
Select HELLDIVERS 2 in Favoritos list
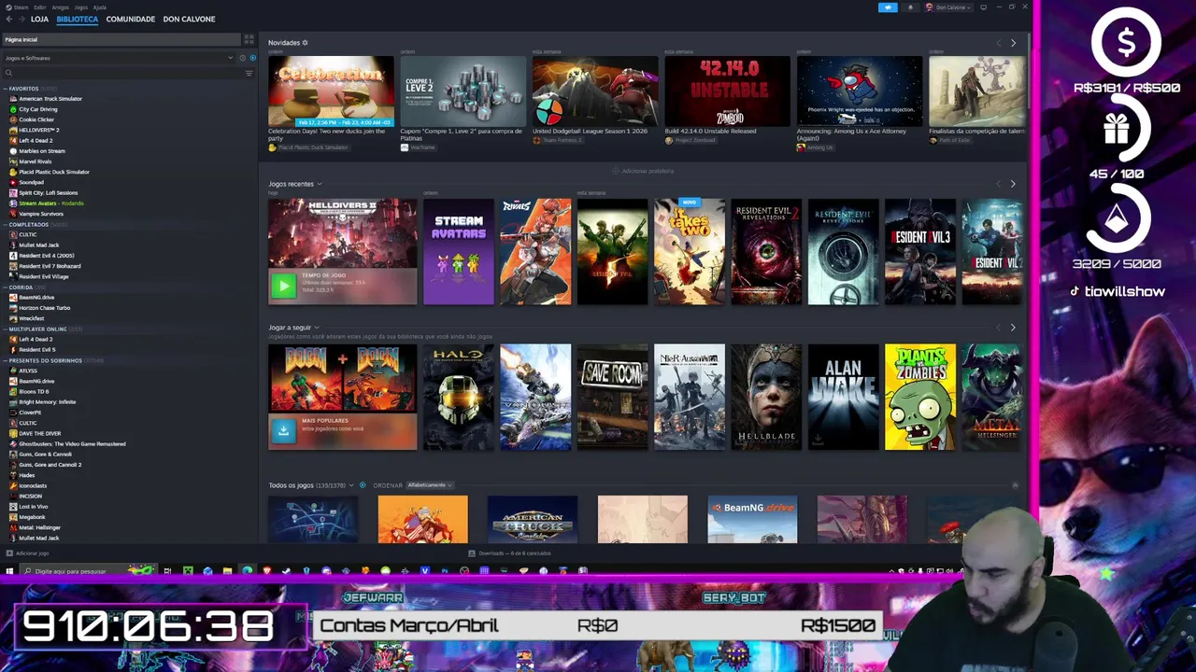point(37,130)
